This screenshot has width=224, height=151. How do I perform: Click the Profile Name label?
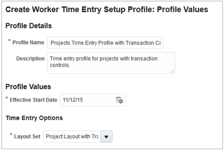[x=28, y=42]
